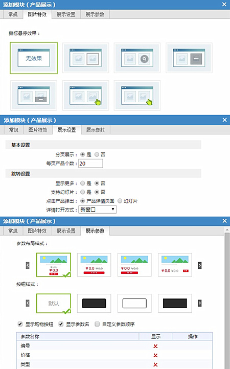Close the top 添加模块 dialog
230x369 pixels.
[224, 5]
